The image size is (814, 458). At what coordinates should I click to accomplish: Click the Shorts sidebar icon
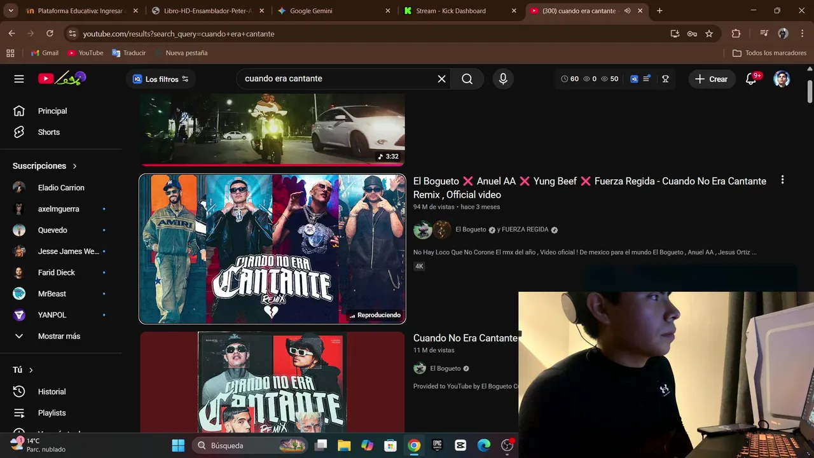(x=19, y=132)
